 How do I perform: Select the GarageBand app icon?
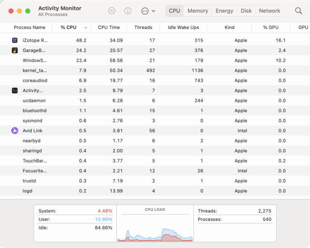(x=15, y=50)
